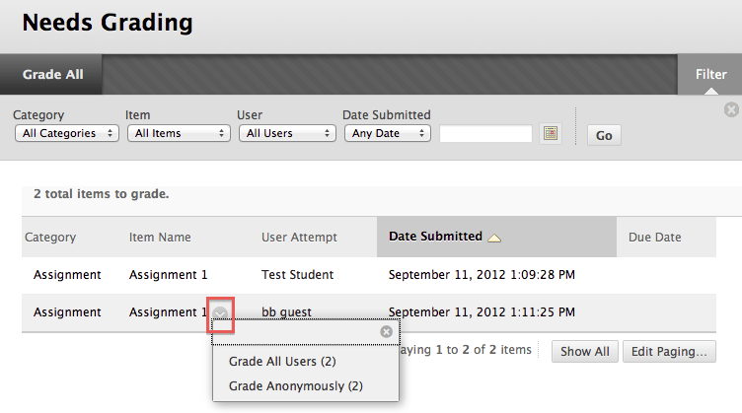Click chevron next to bb guest's Assignment 1
The image size is (742, 413).
coord(220,313)
